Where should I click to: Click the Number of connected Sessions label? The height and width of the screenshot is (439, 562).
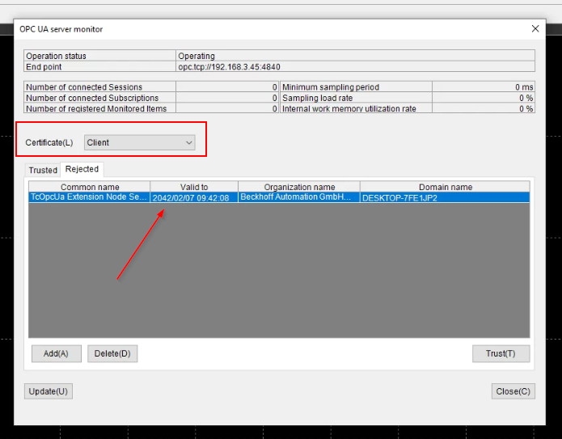[84, 87]
